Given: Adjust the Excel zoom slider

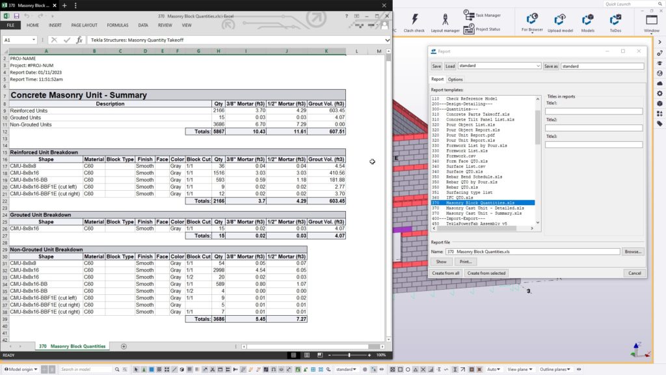Looking at the screenshot, I should (349, 355).
